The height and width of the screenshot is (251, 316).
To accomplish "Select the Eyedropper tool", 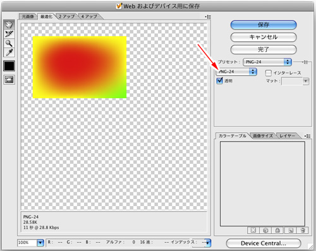I will point(9,52).
